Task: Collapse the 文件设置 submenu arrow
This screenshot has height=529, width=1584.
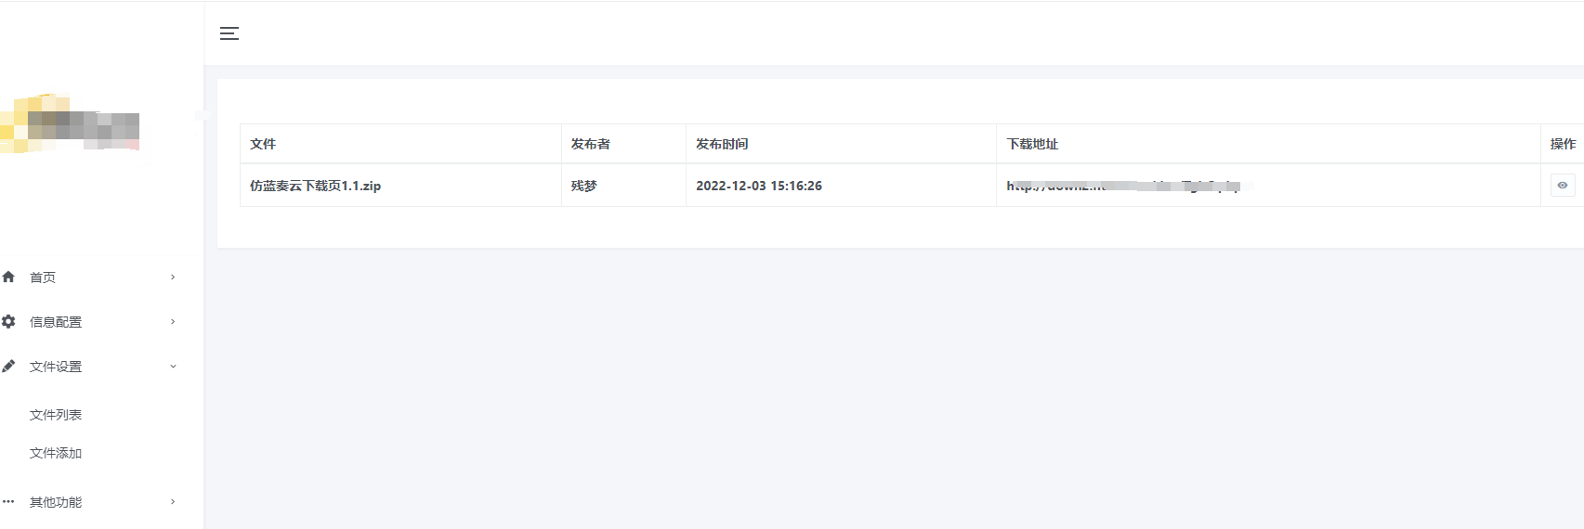Action: pos(173,366)
